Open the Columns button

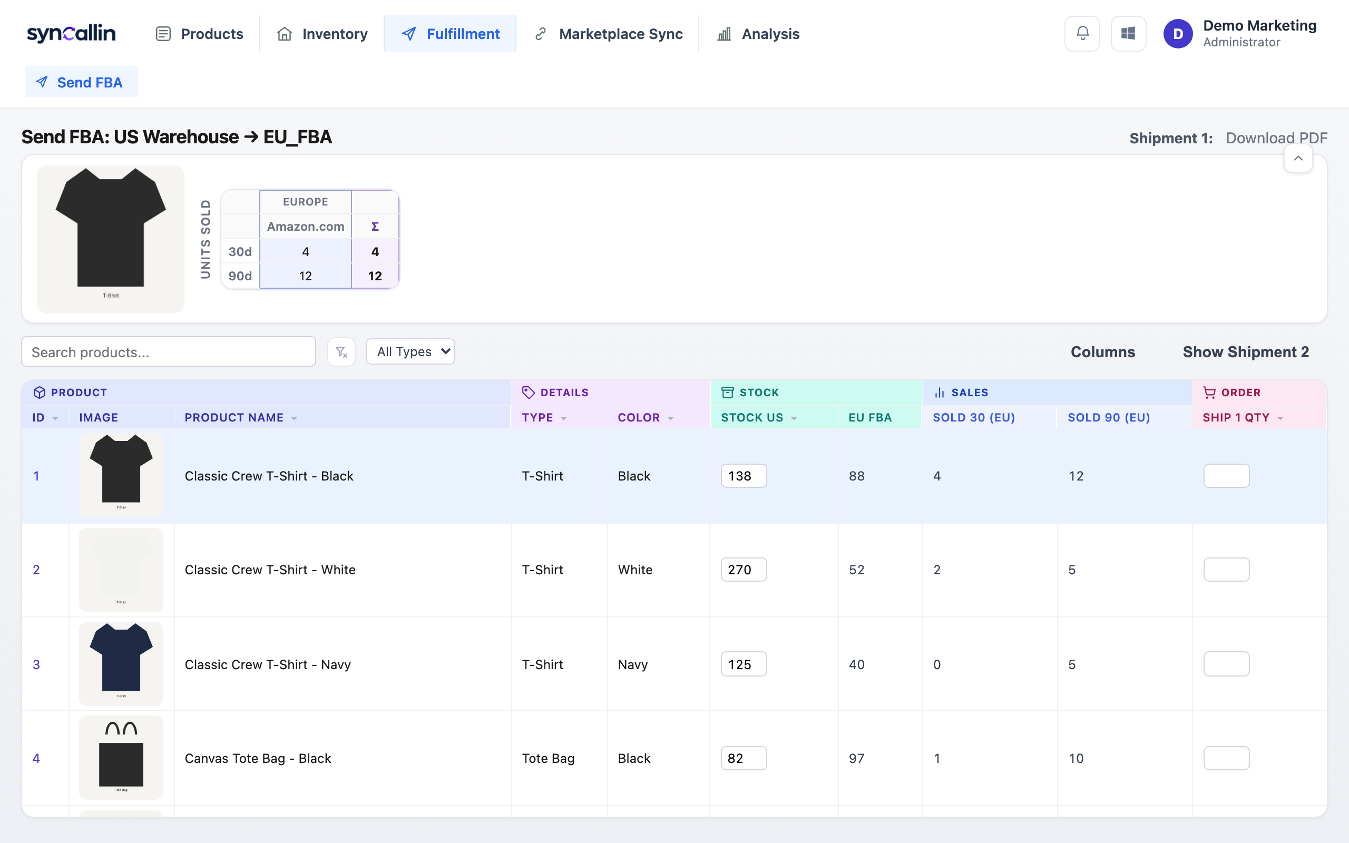coord(1102,352)
